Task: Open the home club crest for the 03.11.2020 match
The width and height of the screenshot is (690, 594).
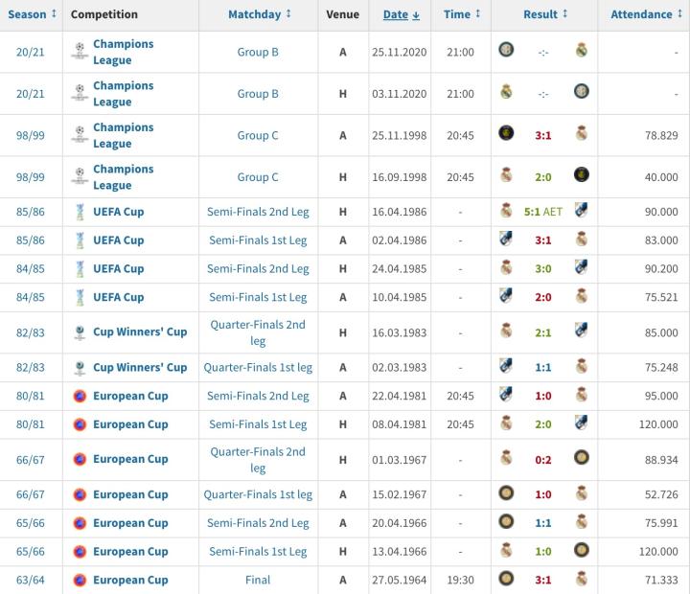Action: click(x=506, y=93)
